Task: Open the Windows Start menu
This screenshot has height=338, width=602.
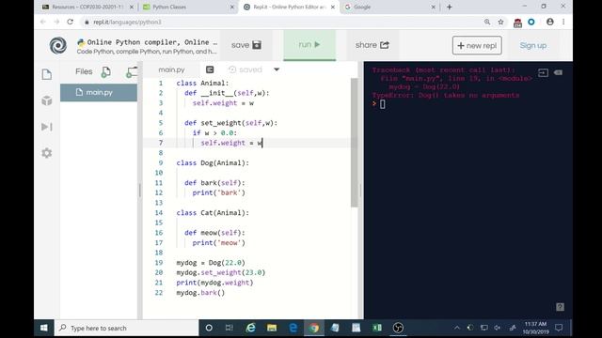Action: [44, 328]
